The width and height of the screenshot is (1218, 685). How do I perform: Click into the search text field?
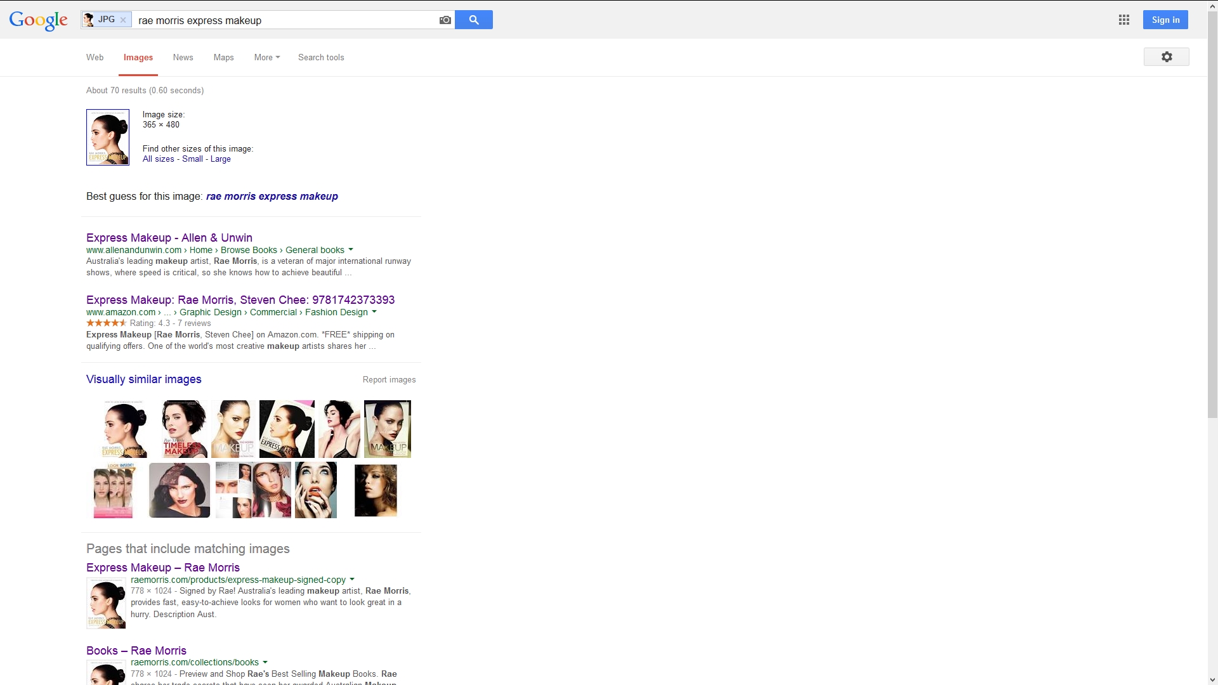285,20
